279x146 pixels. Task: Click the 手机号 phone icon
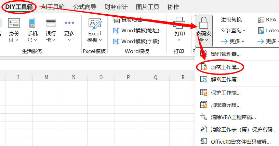tap(32, 23)
